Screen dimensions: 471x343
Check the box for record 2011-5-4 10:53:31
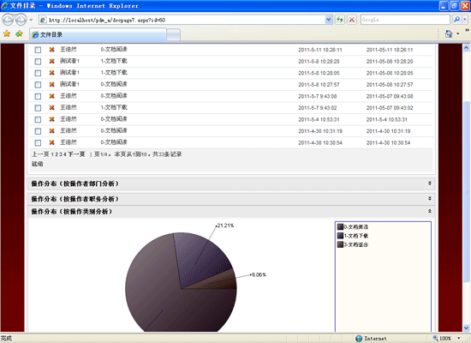tap(38, 120)
